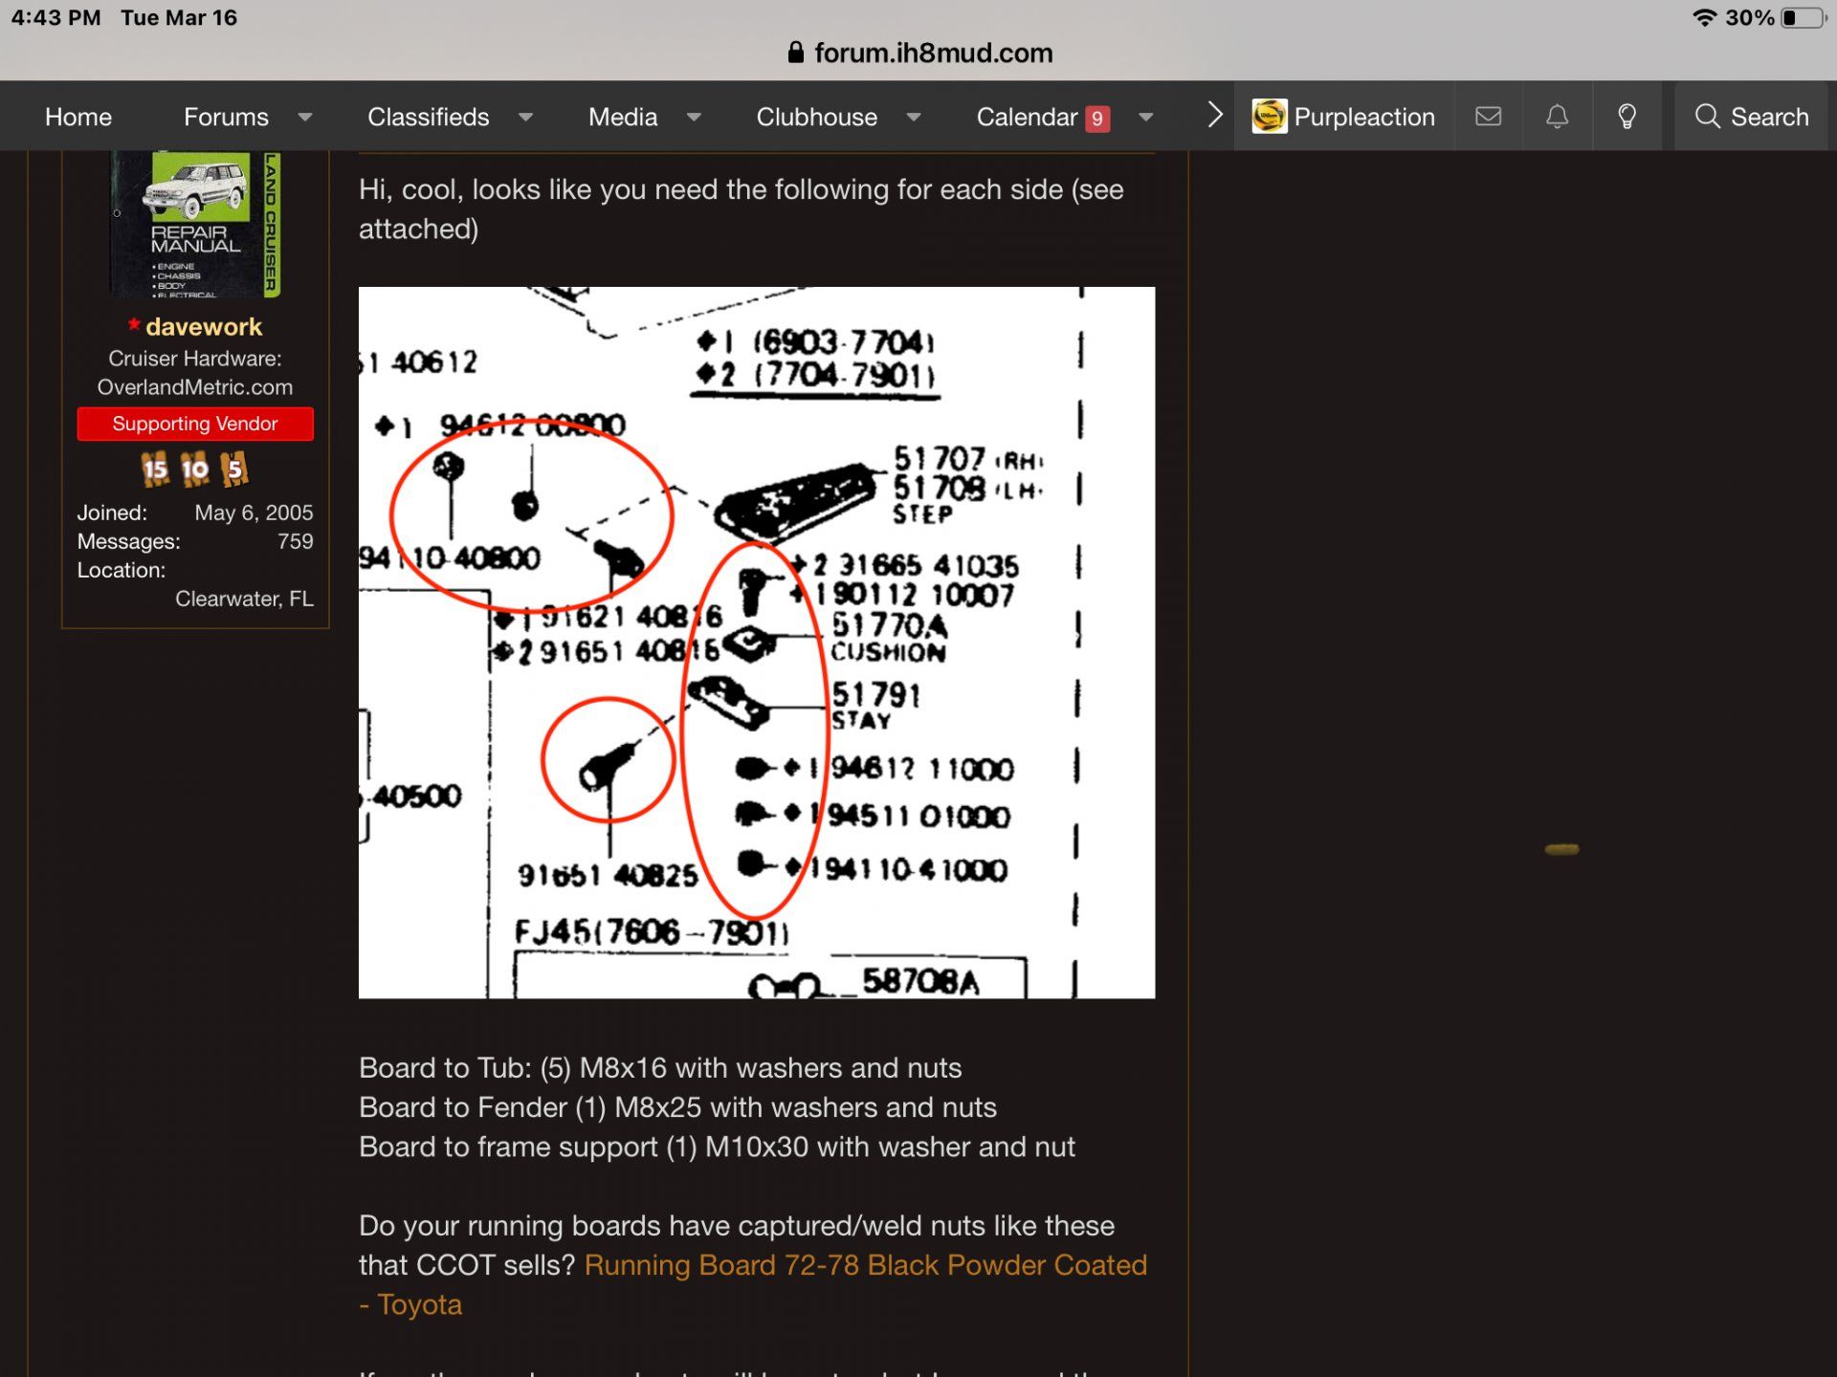Open the Running Board 72-78 link
Image resolution: width=1837 pixels, height=1377 pixels.
pyautogui.click(x=753, y=1284)
